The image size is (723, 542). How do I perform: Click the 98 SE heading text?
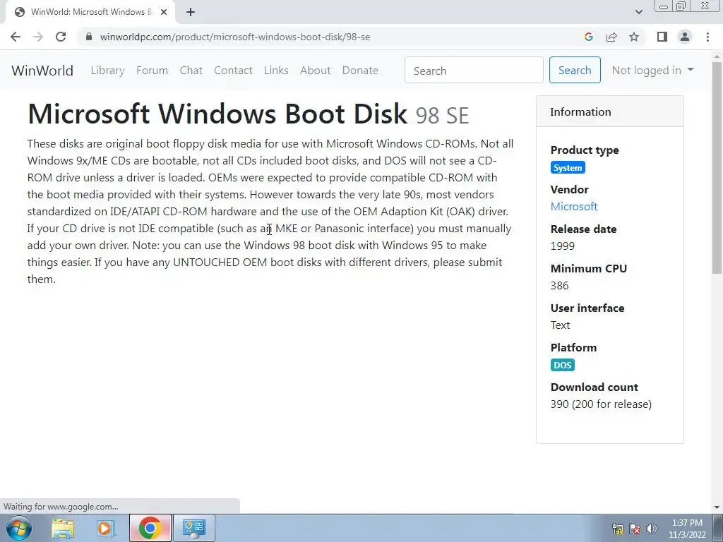[x=442, y=115]
